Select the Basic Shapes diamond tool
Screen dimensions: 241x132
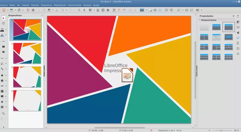click(x=2, y=75)
